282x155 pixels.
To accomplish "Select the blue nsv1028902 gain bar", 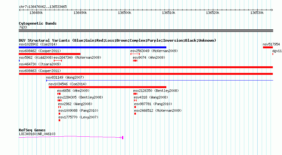I will click(x=93, y=47).
